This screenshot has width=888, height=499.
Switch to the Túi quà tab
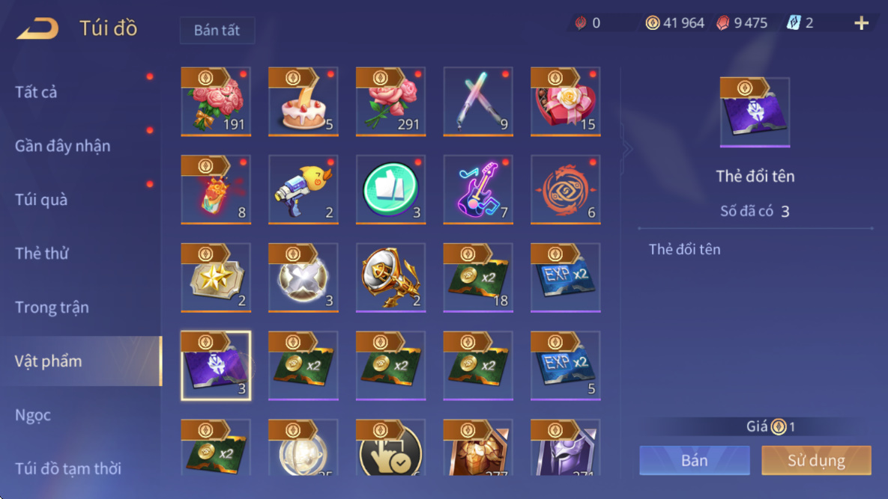coord(41,200)
